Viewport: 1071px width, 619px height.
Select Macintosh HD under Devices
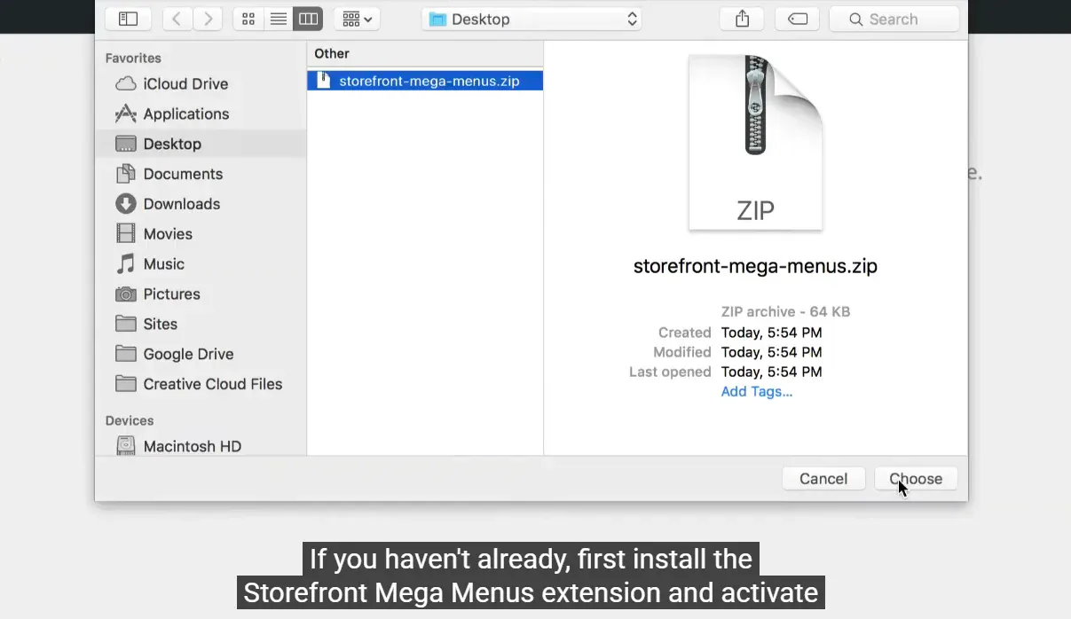click(x=192, y=446)
